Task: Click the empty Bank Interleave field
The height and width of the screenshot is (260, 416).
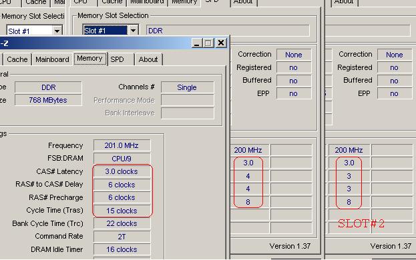Action: pos(187,113)
